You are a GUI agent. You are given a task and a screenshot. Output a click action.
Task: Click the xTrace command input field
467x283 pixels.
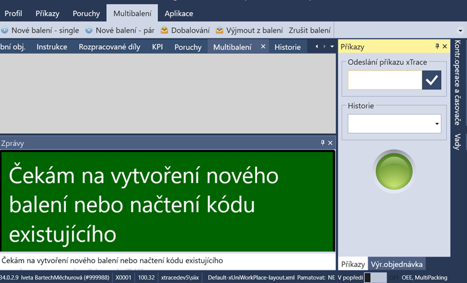pos(384,80)
